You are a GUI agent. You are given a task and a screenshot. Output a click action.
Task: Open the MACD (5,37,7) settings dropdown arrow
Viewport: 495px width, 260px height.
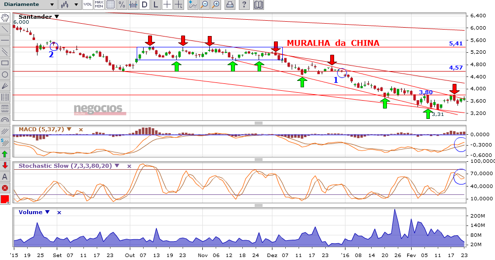69,129
